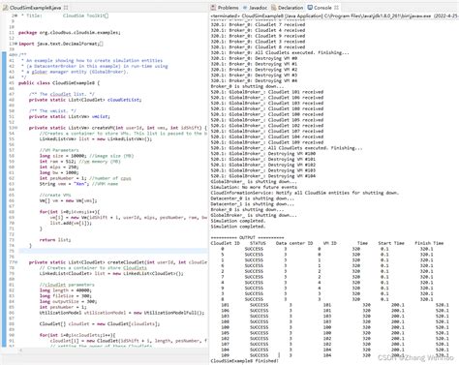Expand the folded import section at line 13

click(15, 44)
